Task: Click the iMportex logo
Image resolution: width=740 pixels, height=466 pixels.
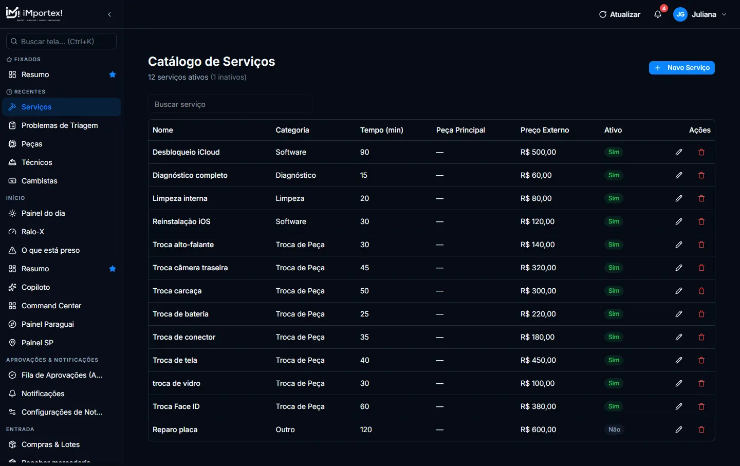Action: click(34, 14)
